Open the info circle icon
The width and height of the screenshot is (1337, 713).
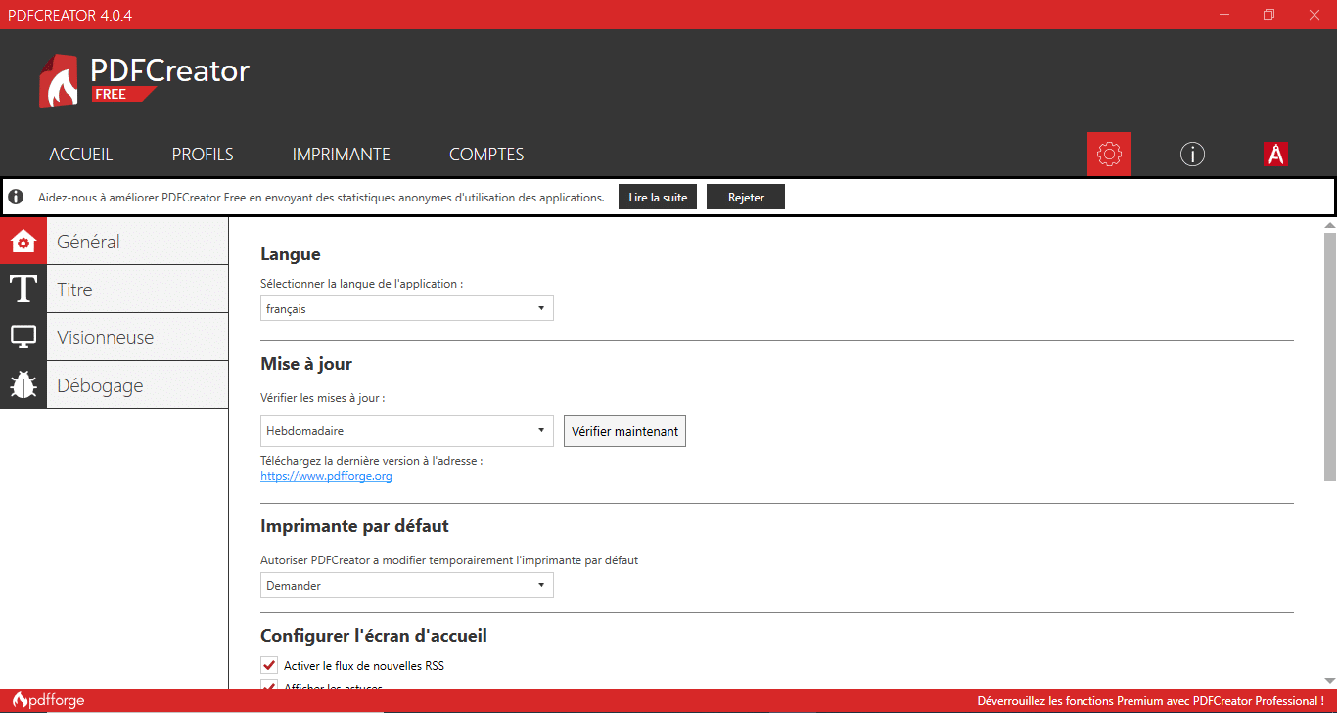(1192, 154)
